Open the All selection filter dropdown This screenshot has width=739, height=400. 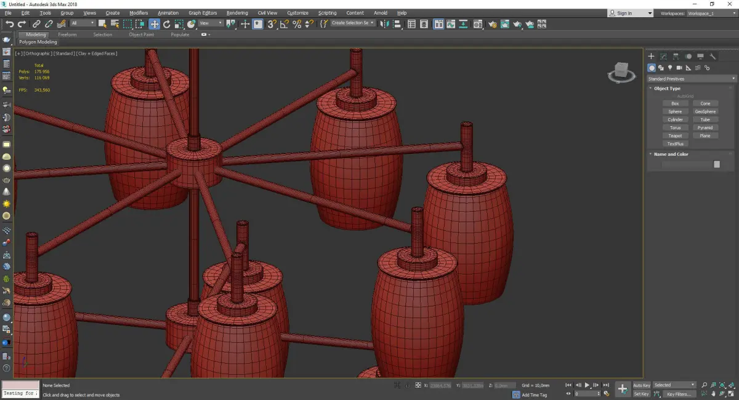(x=83, y=23)
